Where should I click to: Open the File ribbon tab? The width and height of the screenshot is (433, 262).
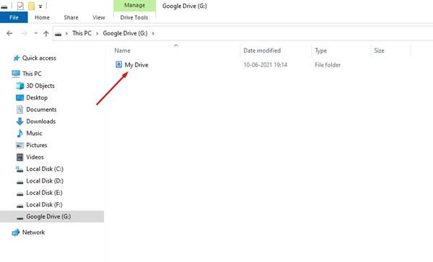coord(14,17)
